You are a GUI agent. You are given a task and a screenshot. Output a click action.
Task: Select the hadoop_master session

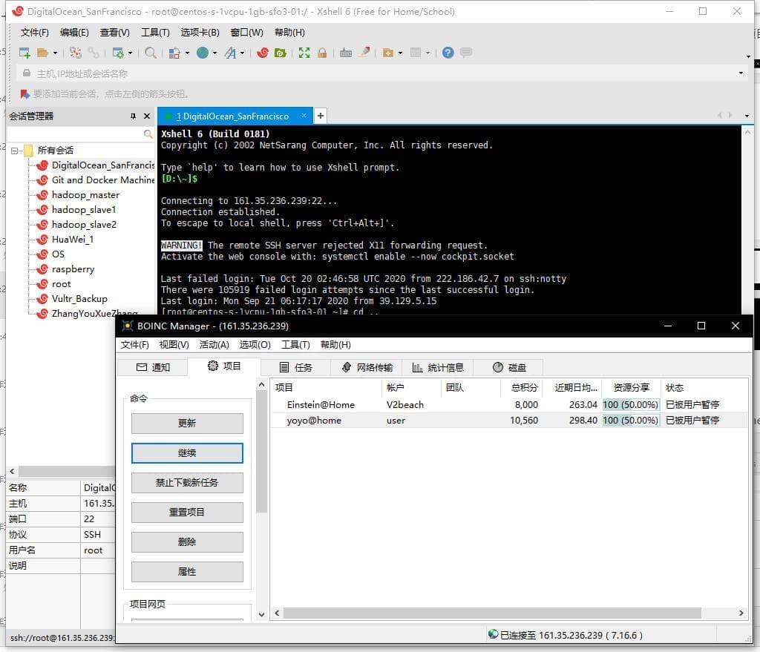pyautogui.click(x=85, y=195)
